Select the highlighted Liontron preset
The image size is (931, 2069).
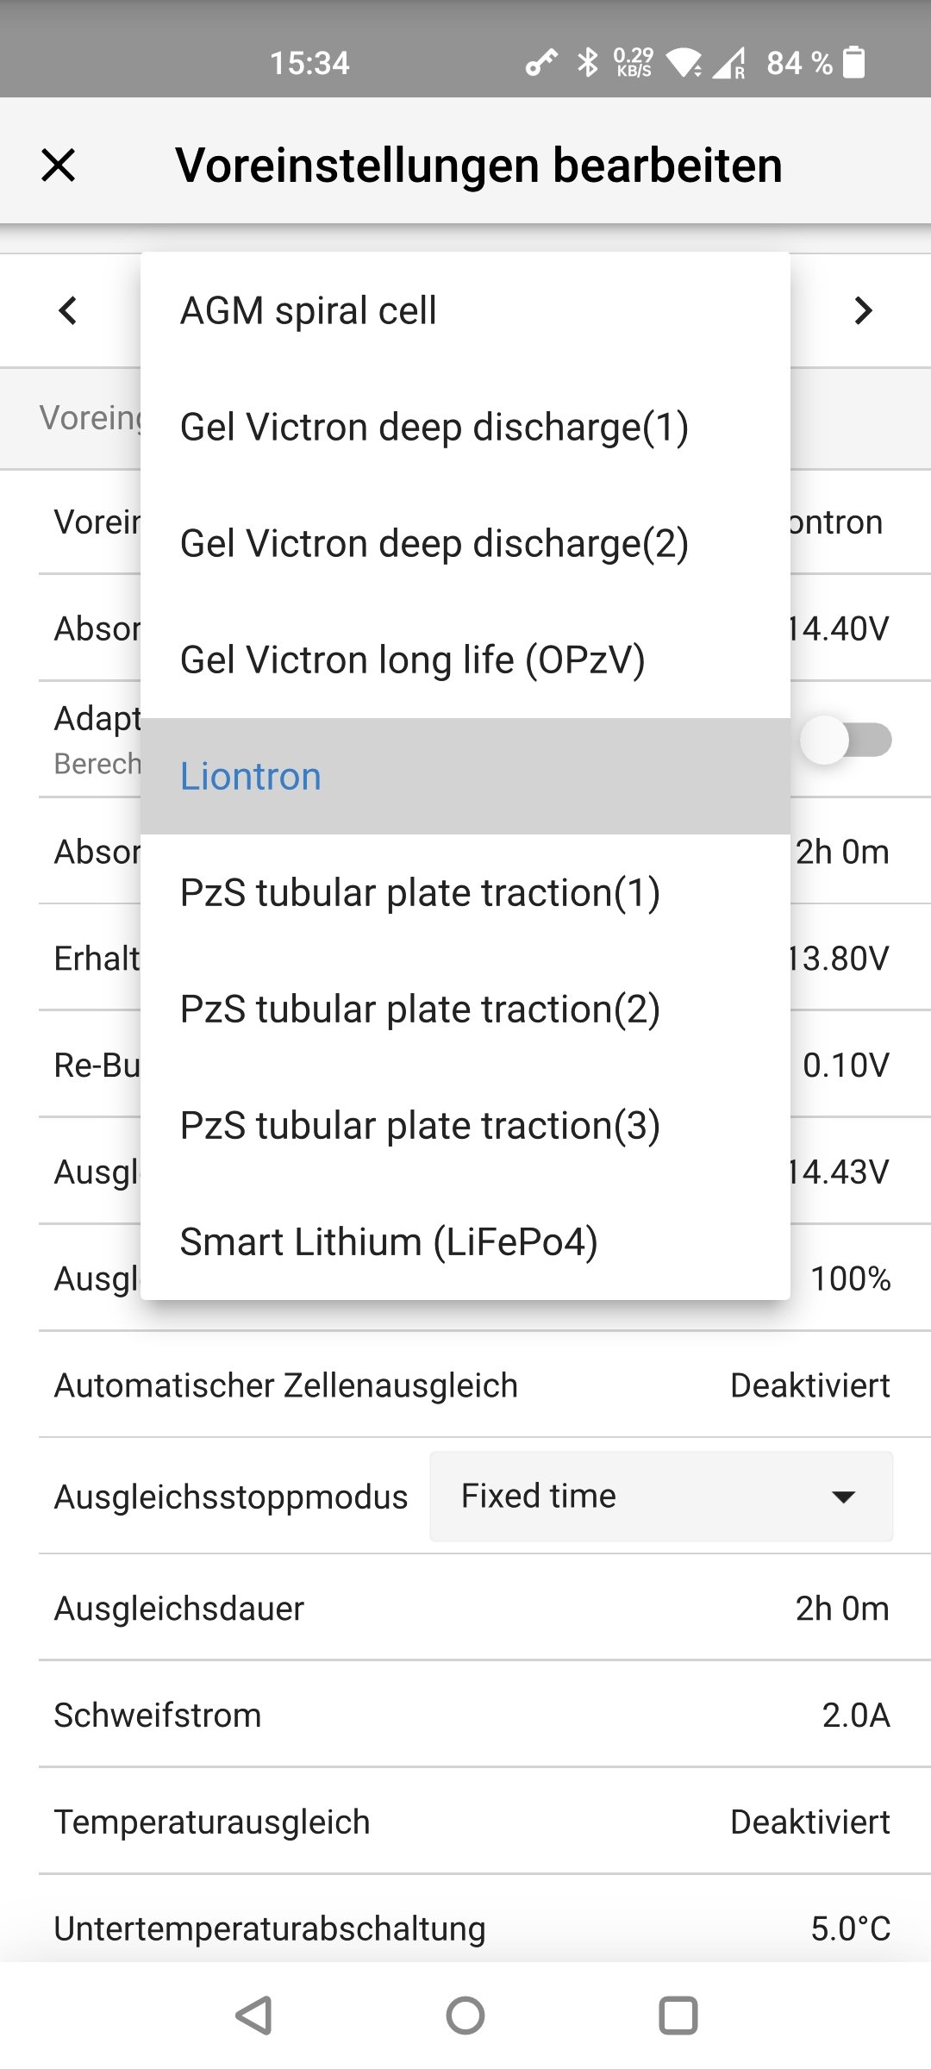point(465,776)
